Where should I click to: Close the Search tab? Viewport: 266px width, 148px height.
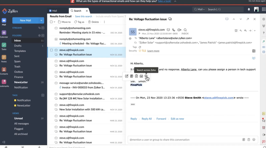pos(87,11)
